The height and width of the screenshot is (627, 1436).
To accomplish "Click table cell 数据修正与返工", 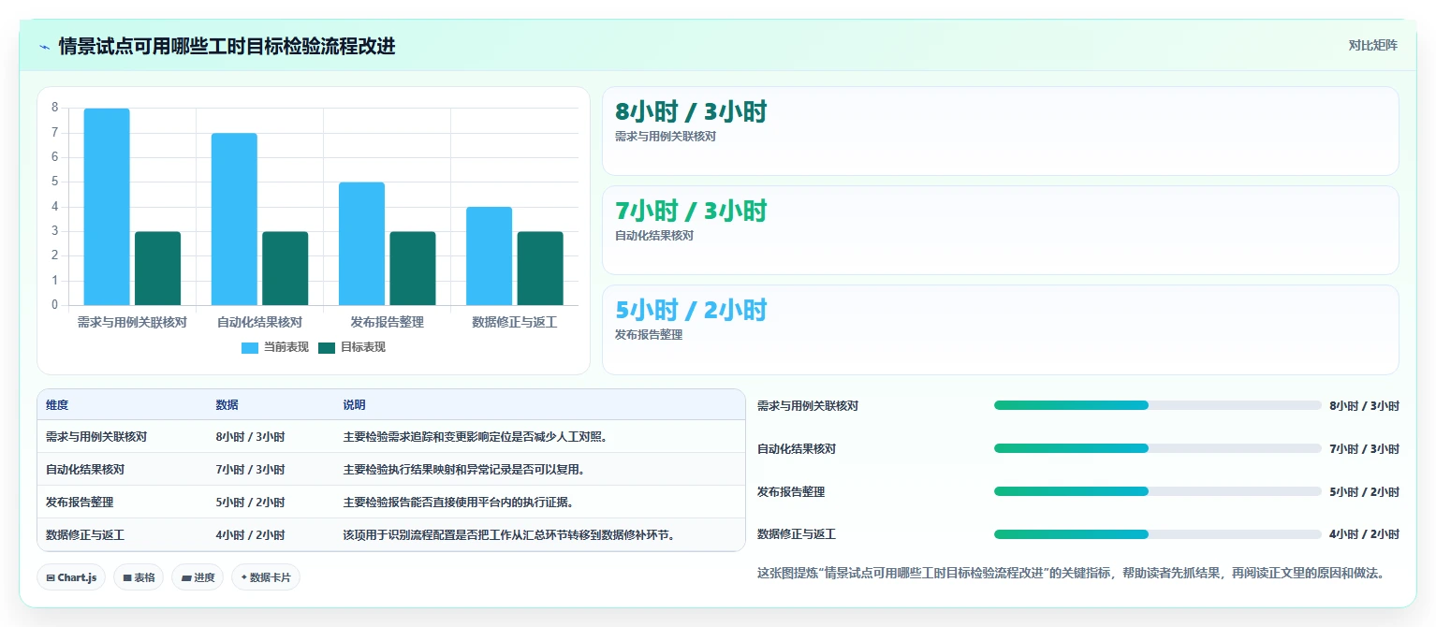I will click(x=85, y=535).
